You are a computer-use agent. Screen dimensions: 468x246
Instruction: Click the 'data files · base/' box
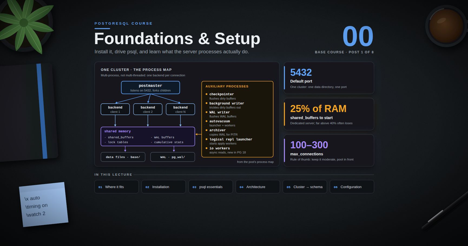tap(123, 157)
